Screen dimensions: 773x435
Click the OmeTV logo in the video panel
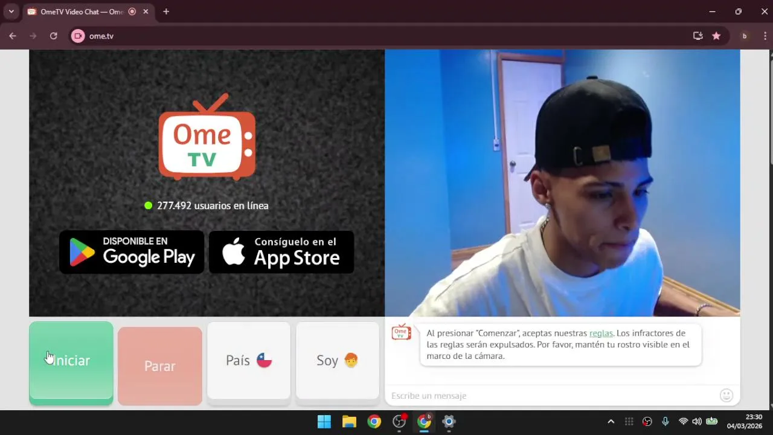coord(207,137)
